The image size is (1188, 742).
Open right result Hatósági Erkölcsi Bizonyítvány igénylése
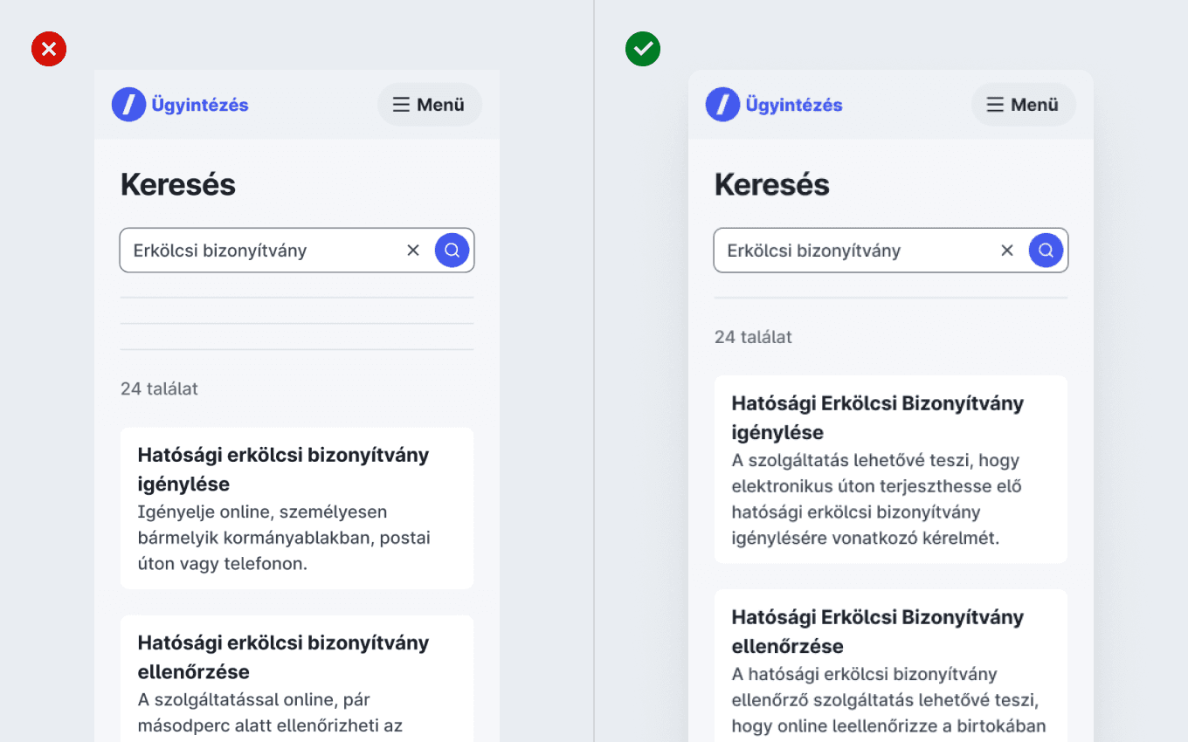891,470
